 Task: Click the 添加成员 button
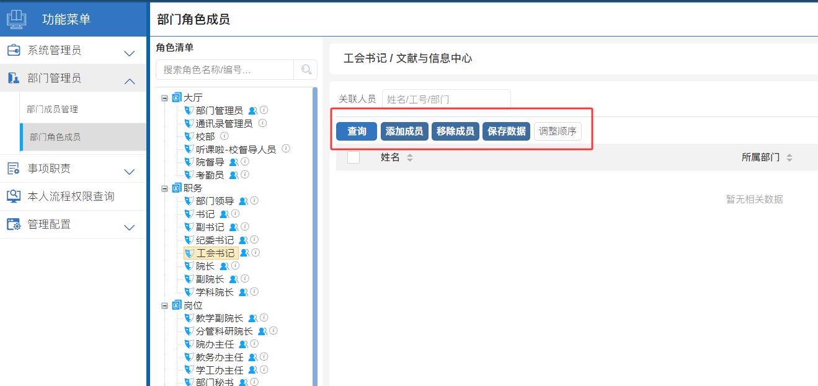click(x=404, y=131)
